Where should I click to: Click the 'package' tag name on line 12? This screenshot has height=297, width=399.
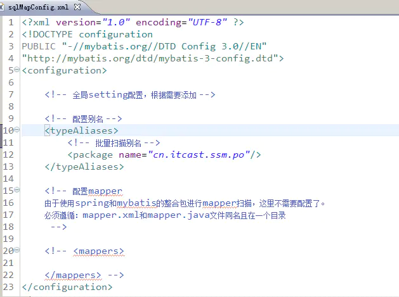pos(93,155)
